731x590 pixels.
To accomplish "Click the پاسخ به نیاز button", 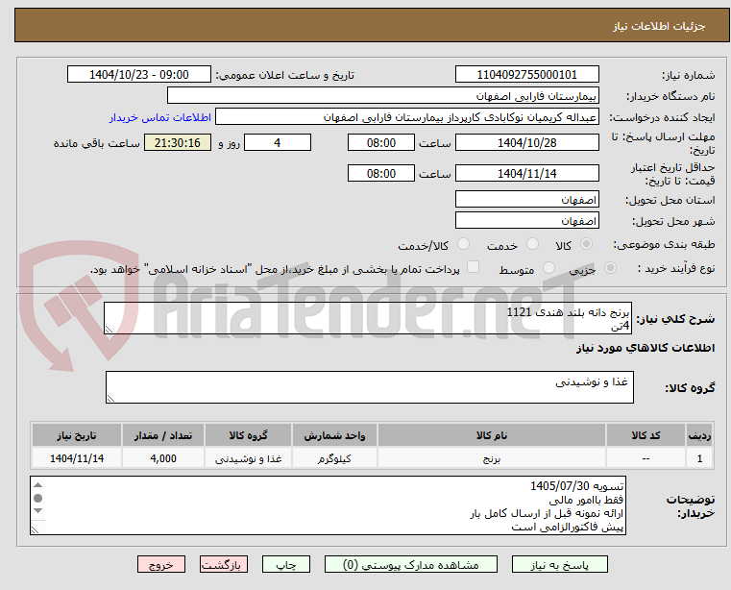I will point(559,564).
